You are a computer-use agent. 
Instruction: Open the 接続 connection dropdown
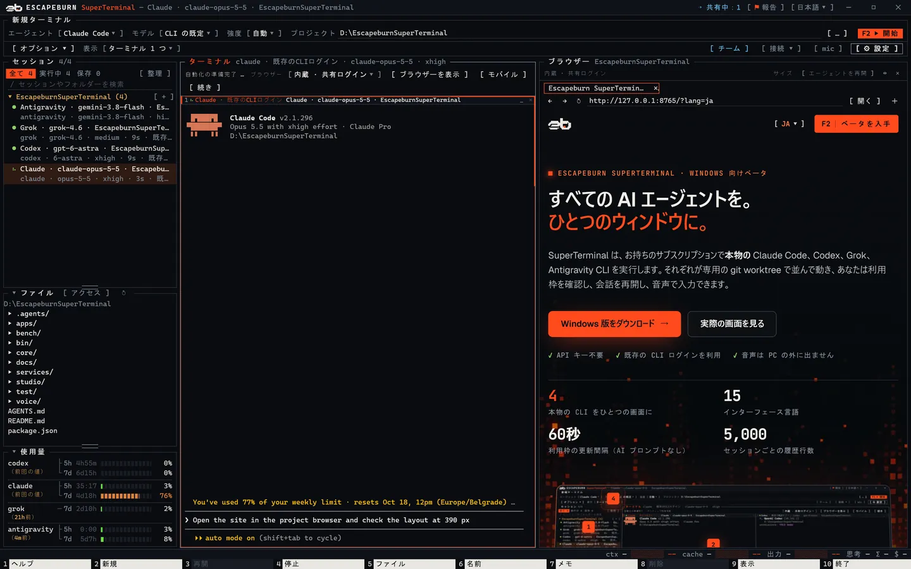[x=781, y=49]
